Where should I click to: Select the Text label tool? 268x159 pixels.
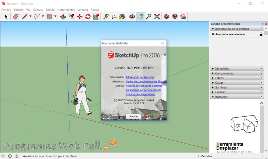(114, 17)
